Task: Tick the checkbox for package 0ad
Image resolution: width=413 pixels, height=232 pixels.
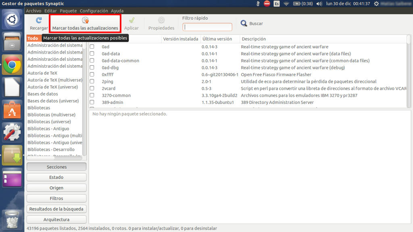Action: (92, 47)
